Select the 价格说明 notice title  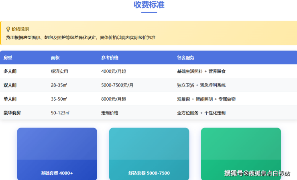point(20,29)
